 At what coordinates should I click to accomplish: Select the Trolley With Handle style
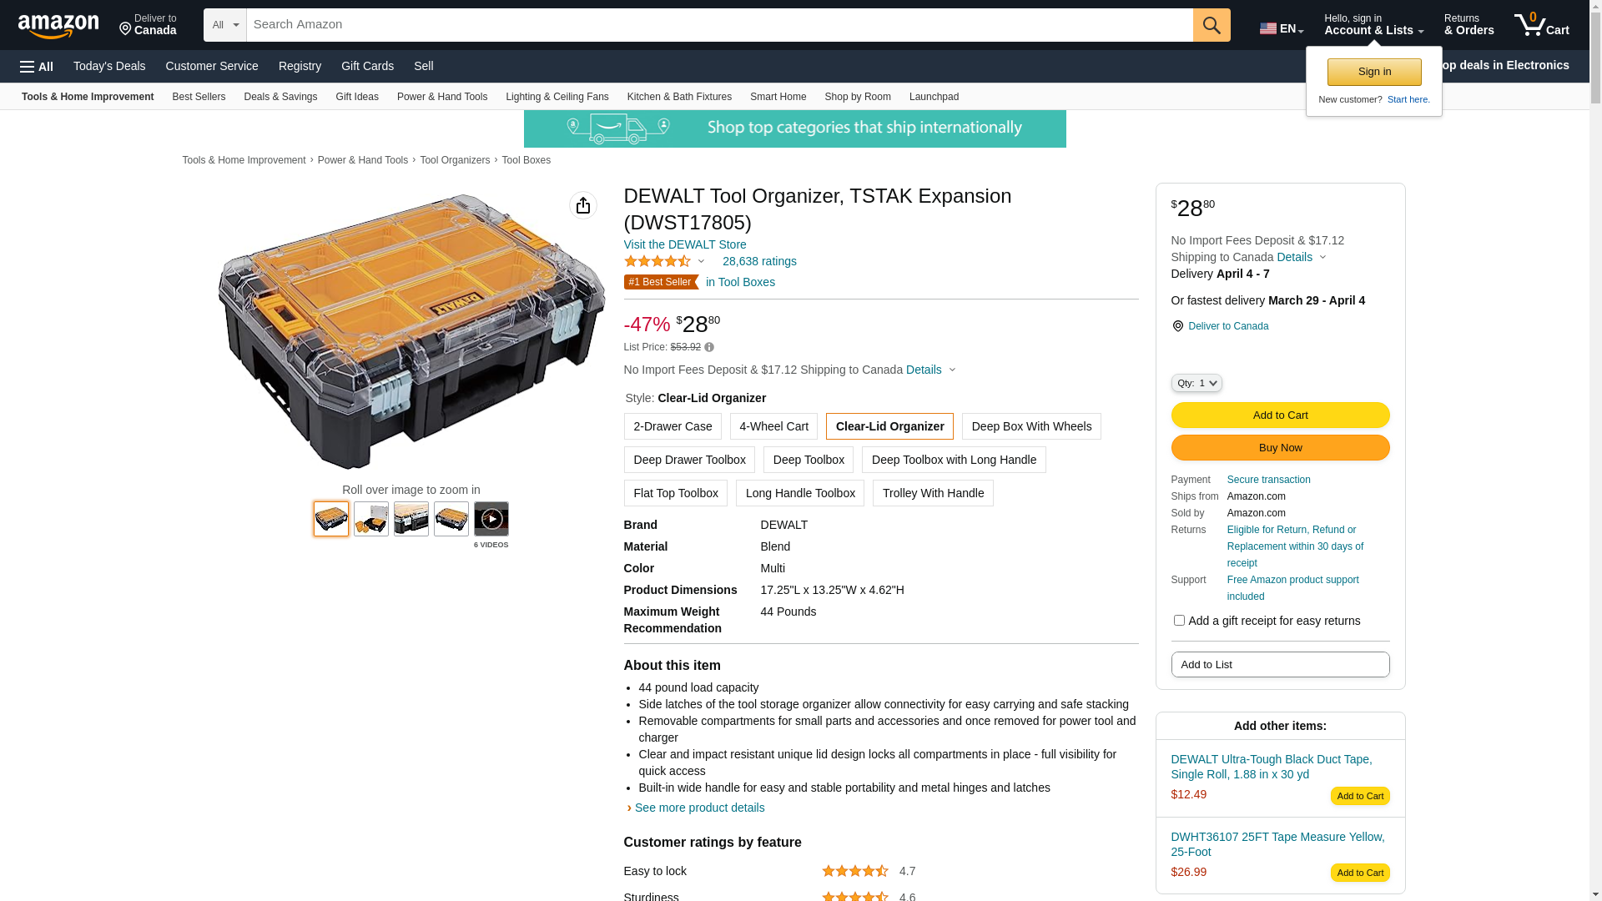(933, 493)
